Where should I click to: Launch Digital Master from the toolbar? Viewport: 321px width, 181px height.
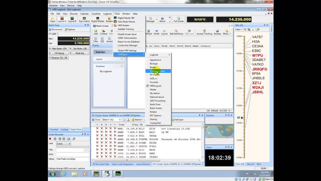tap(98, 20)
